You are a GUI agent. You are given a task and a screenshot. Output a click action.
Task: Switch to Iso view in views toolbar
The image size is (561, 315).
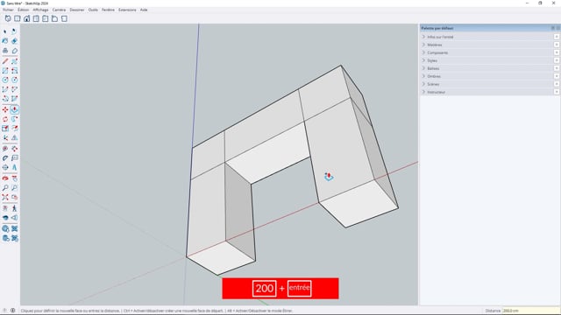[8, 18]
